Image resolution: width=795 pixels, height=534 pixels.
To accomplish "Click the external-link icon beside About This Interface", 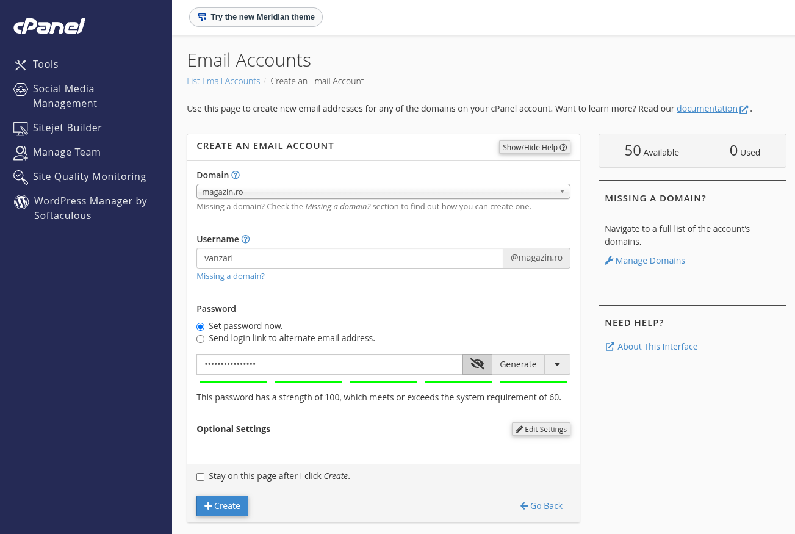I will [610, 347].
